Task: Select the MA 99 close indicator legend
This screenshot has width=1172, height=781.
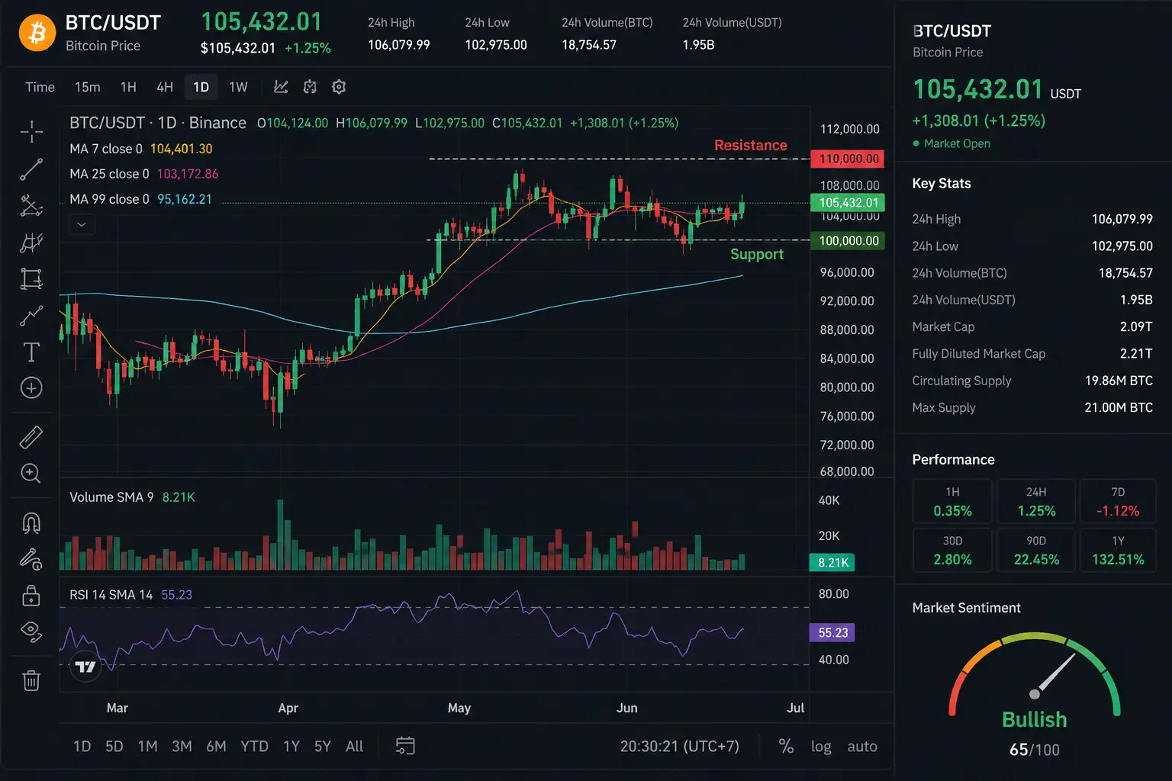Action: [141, 199]
